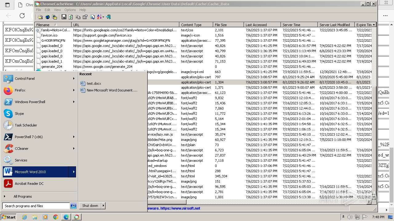Click the Find magnifier toolbar icon
394x221 pixels.
click(92, 17)
